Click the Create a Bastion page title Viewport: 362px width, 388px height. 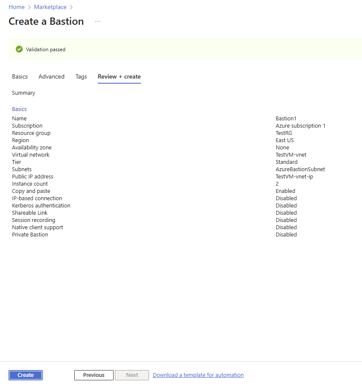tap(46, 21)
